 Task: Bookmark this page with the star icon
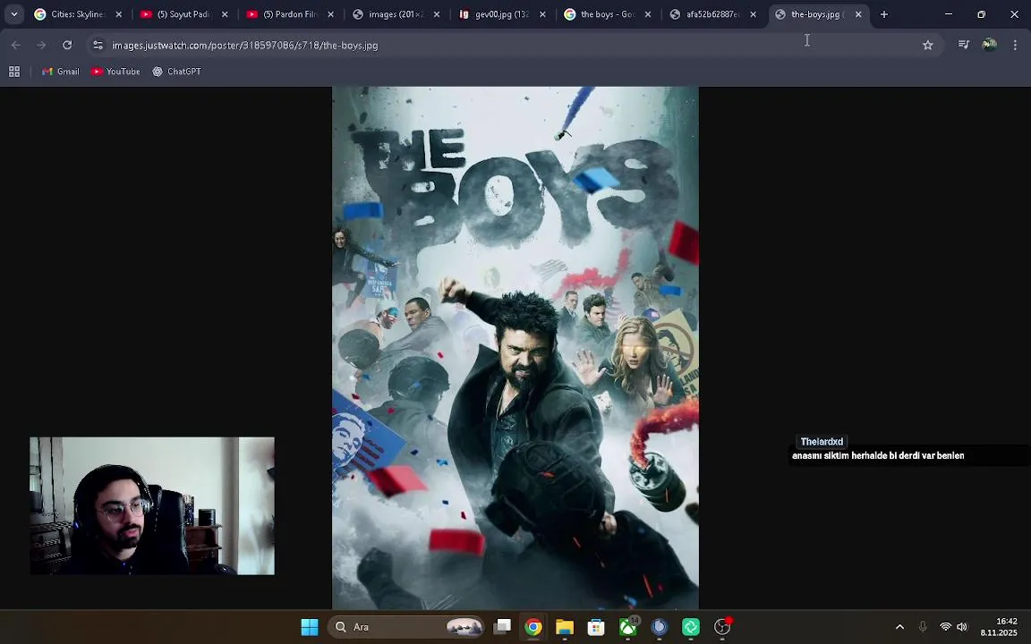tap(928, 45)
